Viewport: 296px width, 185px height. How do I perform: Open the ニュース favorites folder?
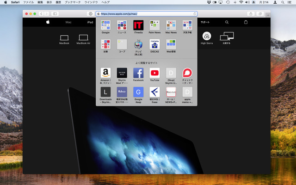(x=122, y=25)
